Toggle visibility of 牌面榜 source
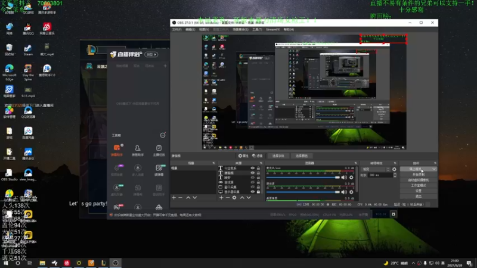The height and width of the screenshot is (268, 477). click(x=252, y=173)
